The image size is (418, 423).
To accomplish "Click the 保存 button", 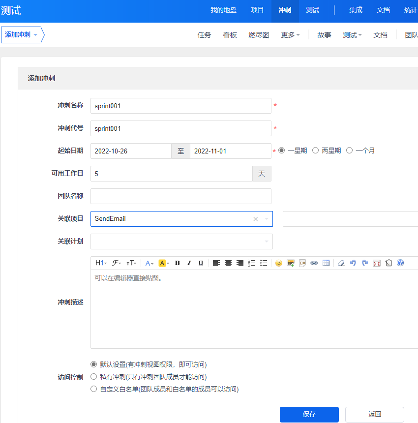I will click(309, 414).
